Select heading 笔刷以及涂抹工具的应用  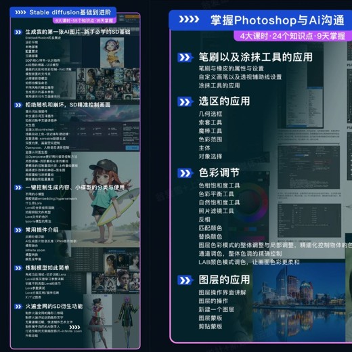pos(256,57)
